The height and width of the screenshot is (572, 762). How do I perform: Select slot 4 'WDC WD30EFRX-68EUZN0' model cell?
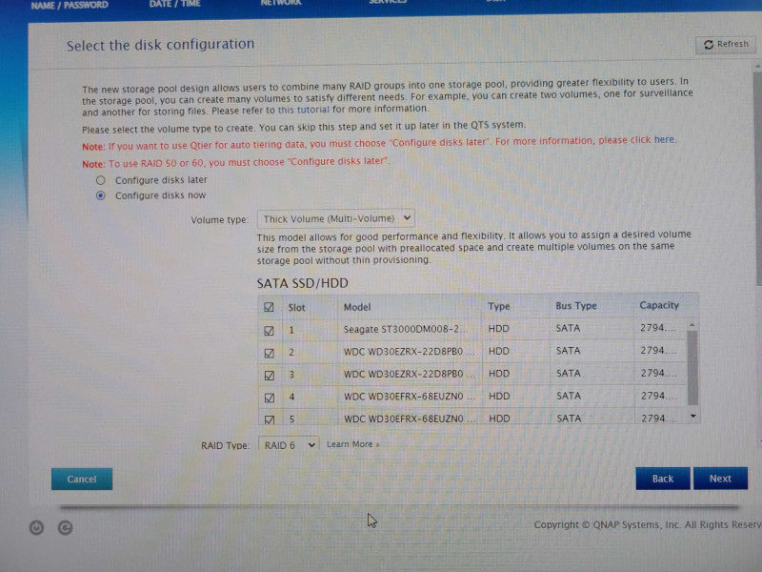[x=410, y=397]
